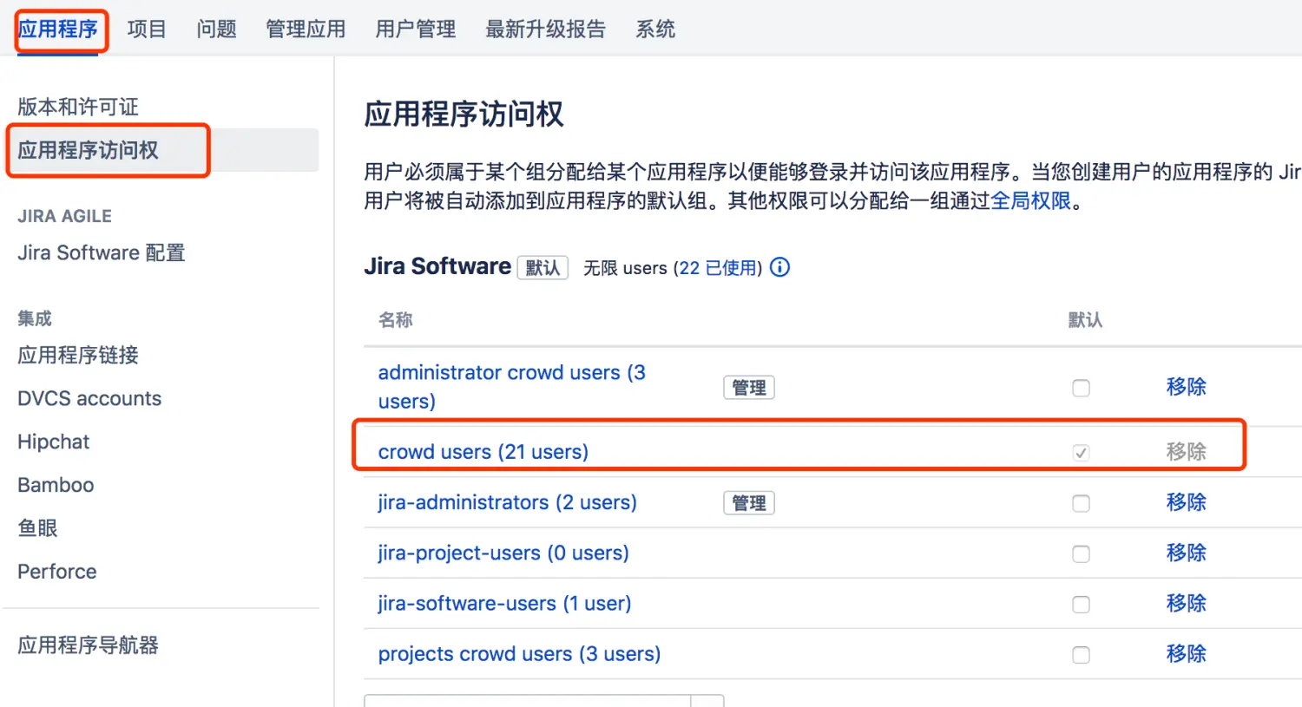Toggle default checkbox for projects crowd users
The image size is (1302, 707).
pos(1081,655)
